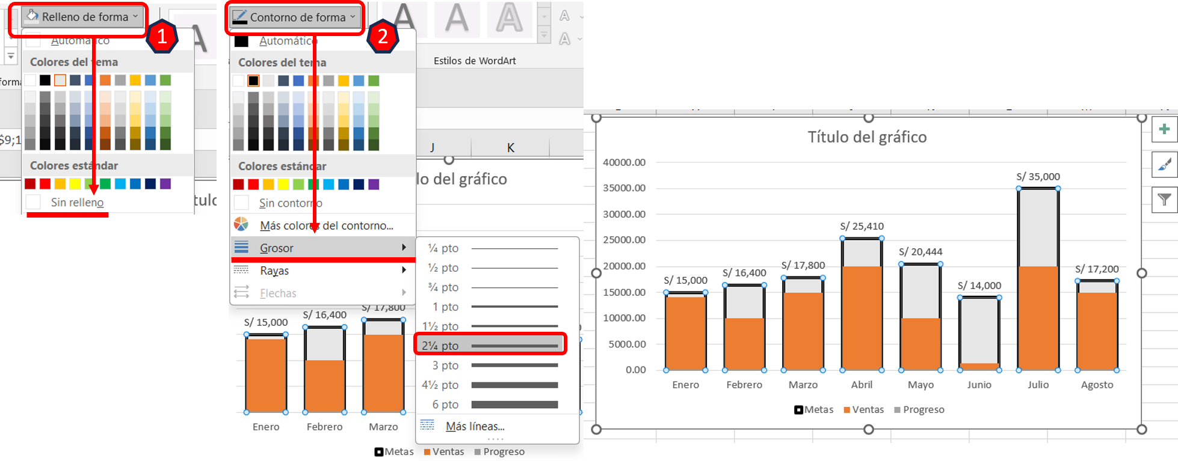Open the Chart Styles paintbrush icon
The height and width of the screenshot is (461, 1178).
pos(1164,165)
